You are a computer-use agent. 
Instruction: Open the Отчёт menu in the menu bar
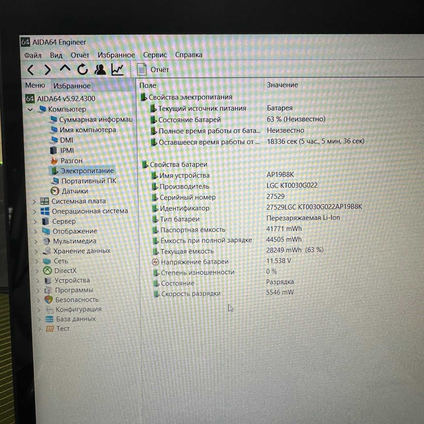tap(80, 55)
